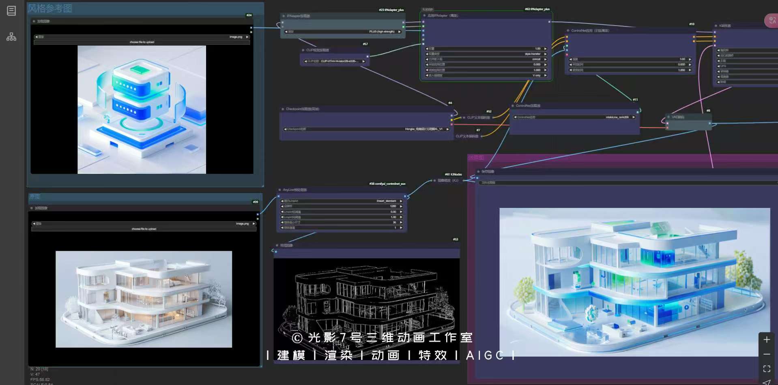Select the 风格参考图 group title
This screenshot has height=385, width=778.
pos(50,9)
